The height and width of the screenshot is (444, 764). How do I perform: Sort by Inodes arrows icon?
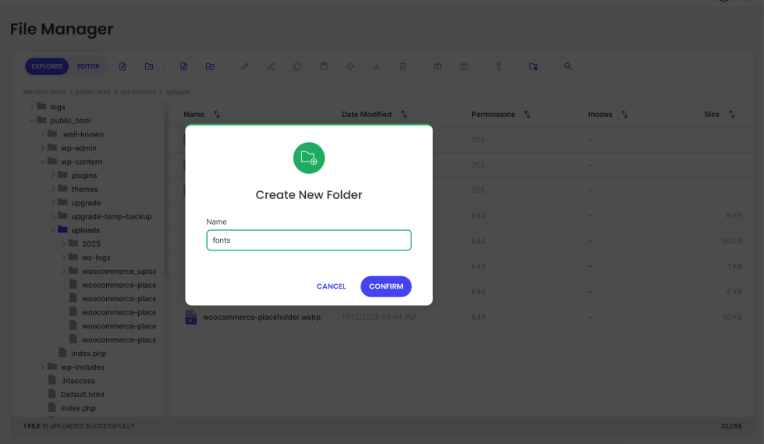624,114
